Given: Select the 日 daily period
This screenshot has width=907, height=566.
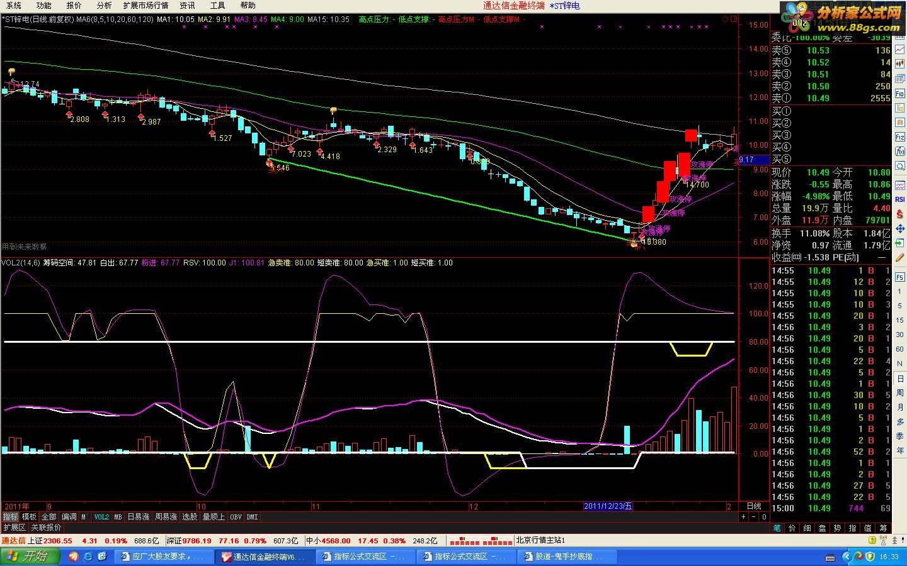Looking at the screenshot, I should (x=900, y=378).
